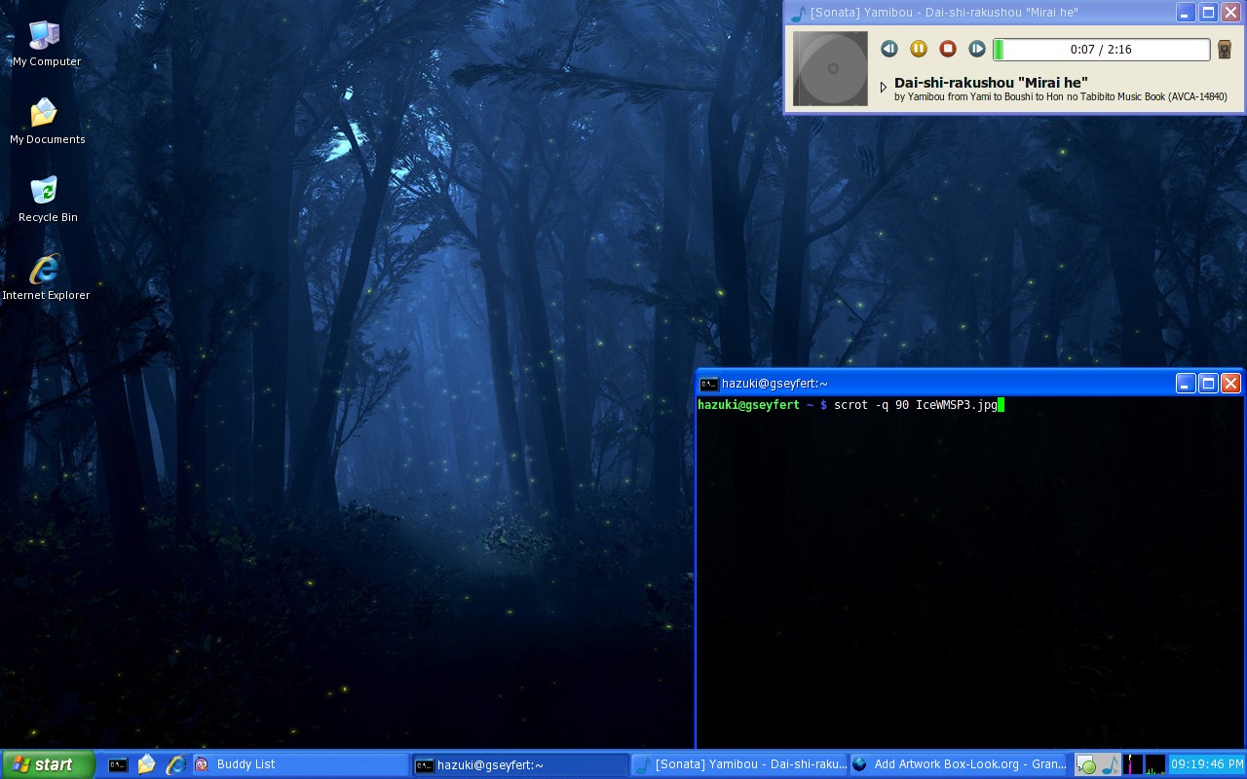This screenshot has height=779, width=1247.
Task: Click the album art thumbnail
Action: click(x=830, y=68)
